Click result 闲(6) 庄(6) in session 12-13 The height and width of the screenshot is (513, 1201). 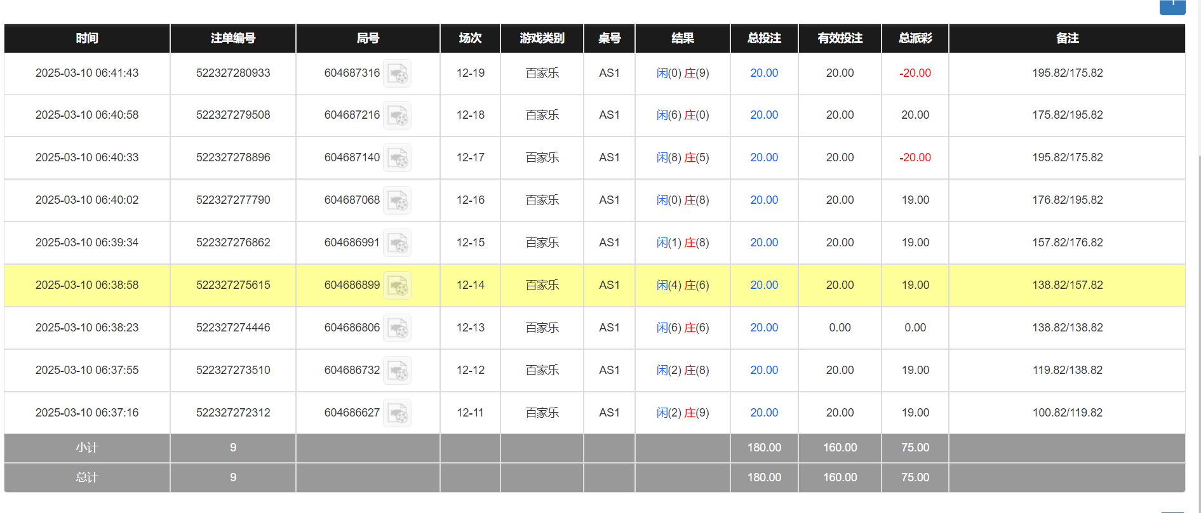coord(683,328)
